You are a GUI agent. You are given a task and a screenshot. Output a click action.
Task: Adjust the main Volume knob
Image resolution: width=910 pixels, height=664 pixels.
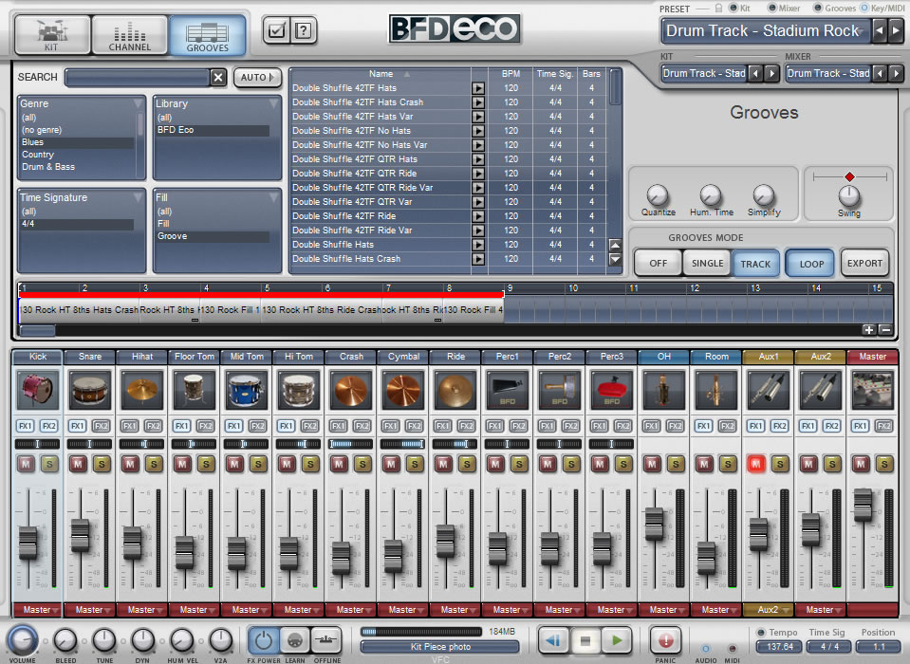click(22, 640)
